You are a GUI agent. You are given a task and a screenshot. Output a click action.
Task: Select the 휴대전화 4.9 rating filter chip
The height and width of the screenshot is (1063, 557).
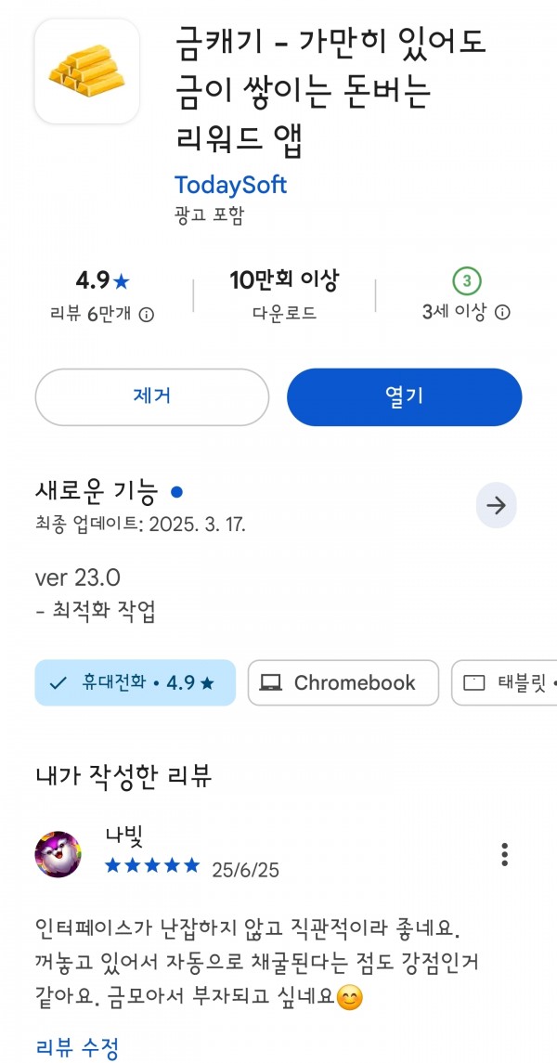pyautogui.click(x=135, y=682)
